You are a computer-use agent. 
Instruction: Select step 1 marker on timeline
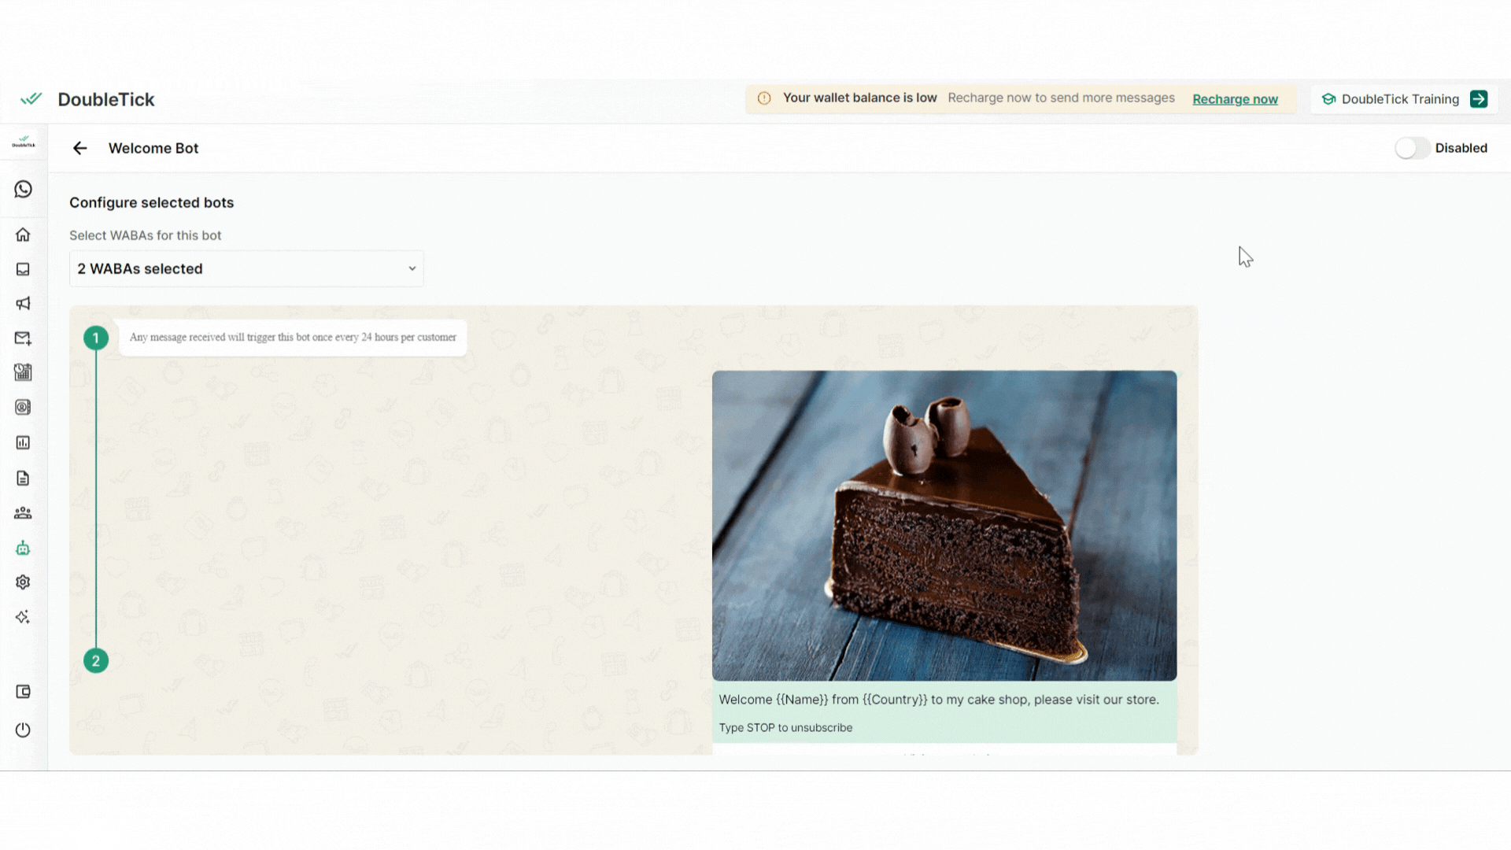tap(96, 338)
